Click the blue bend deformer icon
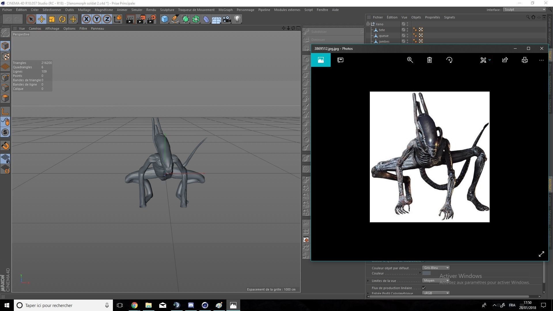Viewport: 553px width, 311px height. coord(206,19)
